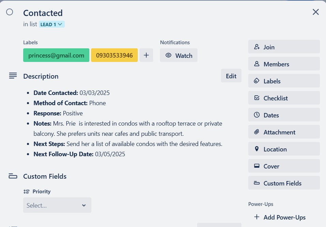The width and height of the screenshot is (326, 227).
Task: Choose a card Cover
Action: pos(284,166)
